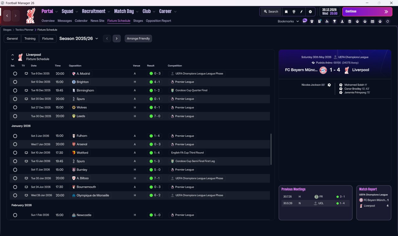Click the Continue button
This screenshot has height=236, width=398.
[367, 11]
